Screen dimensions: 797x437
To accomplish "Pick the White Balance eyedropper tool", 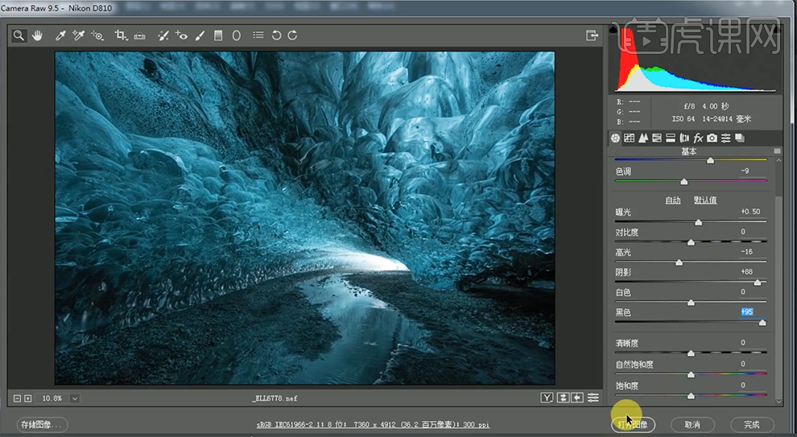I will point(60,35).
